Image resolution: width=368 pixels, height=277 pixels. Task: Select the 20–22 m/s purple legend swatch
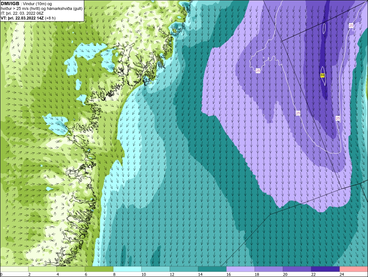click(x=297, y=269)
